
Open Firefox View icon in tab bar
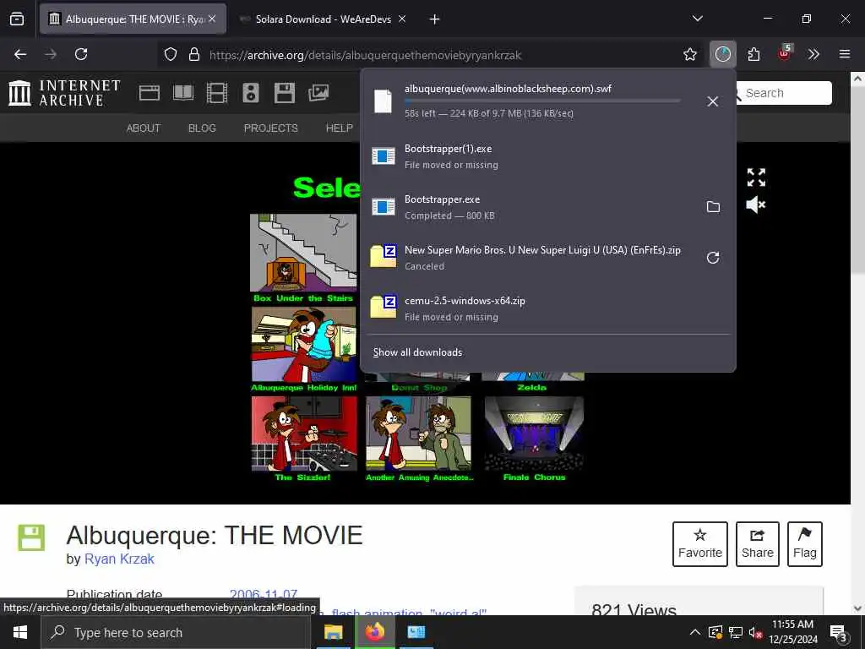(x=17, y=19)
